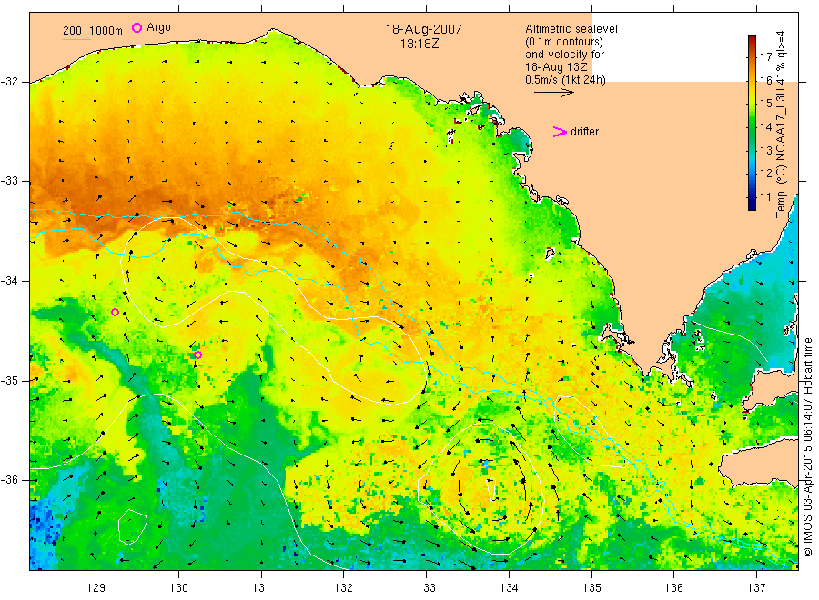Click the '0.5m/s (1kt 24h)' label
Image resolution: width=819 pixels, height=600 pixels.
[x=565, y=80]
